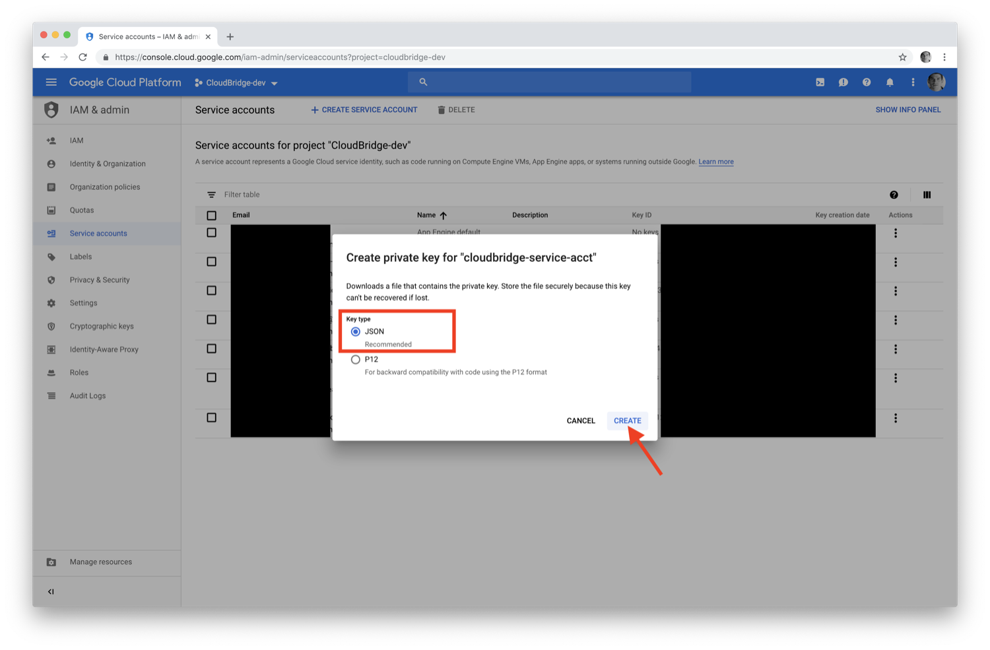Go to Organization policies
This screenshot has height=650, width=990.
(105, 187)
